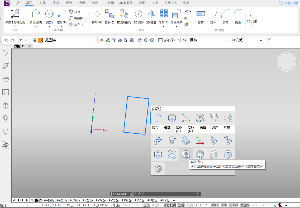This screenshot has width=300, height=208.
Task: Expand the 阵列(A) dropdown arrow
Action: coord(163,27)
